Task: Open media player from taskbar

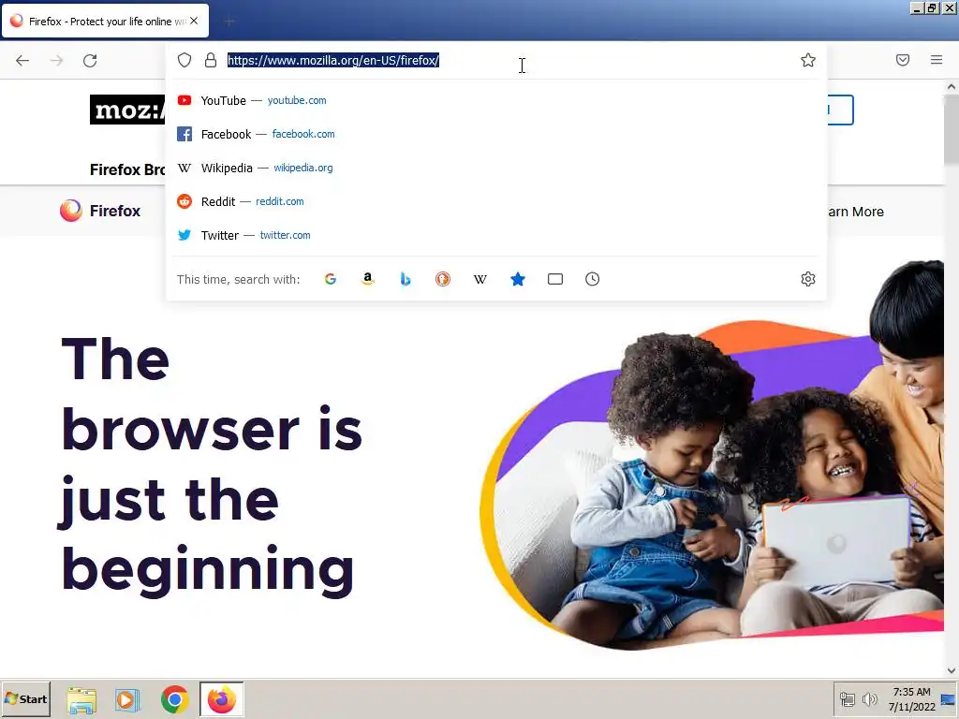Action: click(x=127, y=699)
